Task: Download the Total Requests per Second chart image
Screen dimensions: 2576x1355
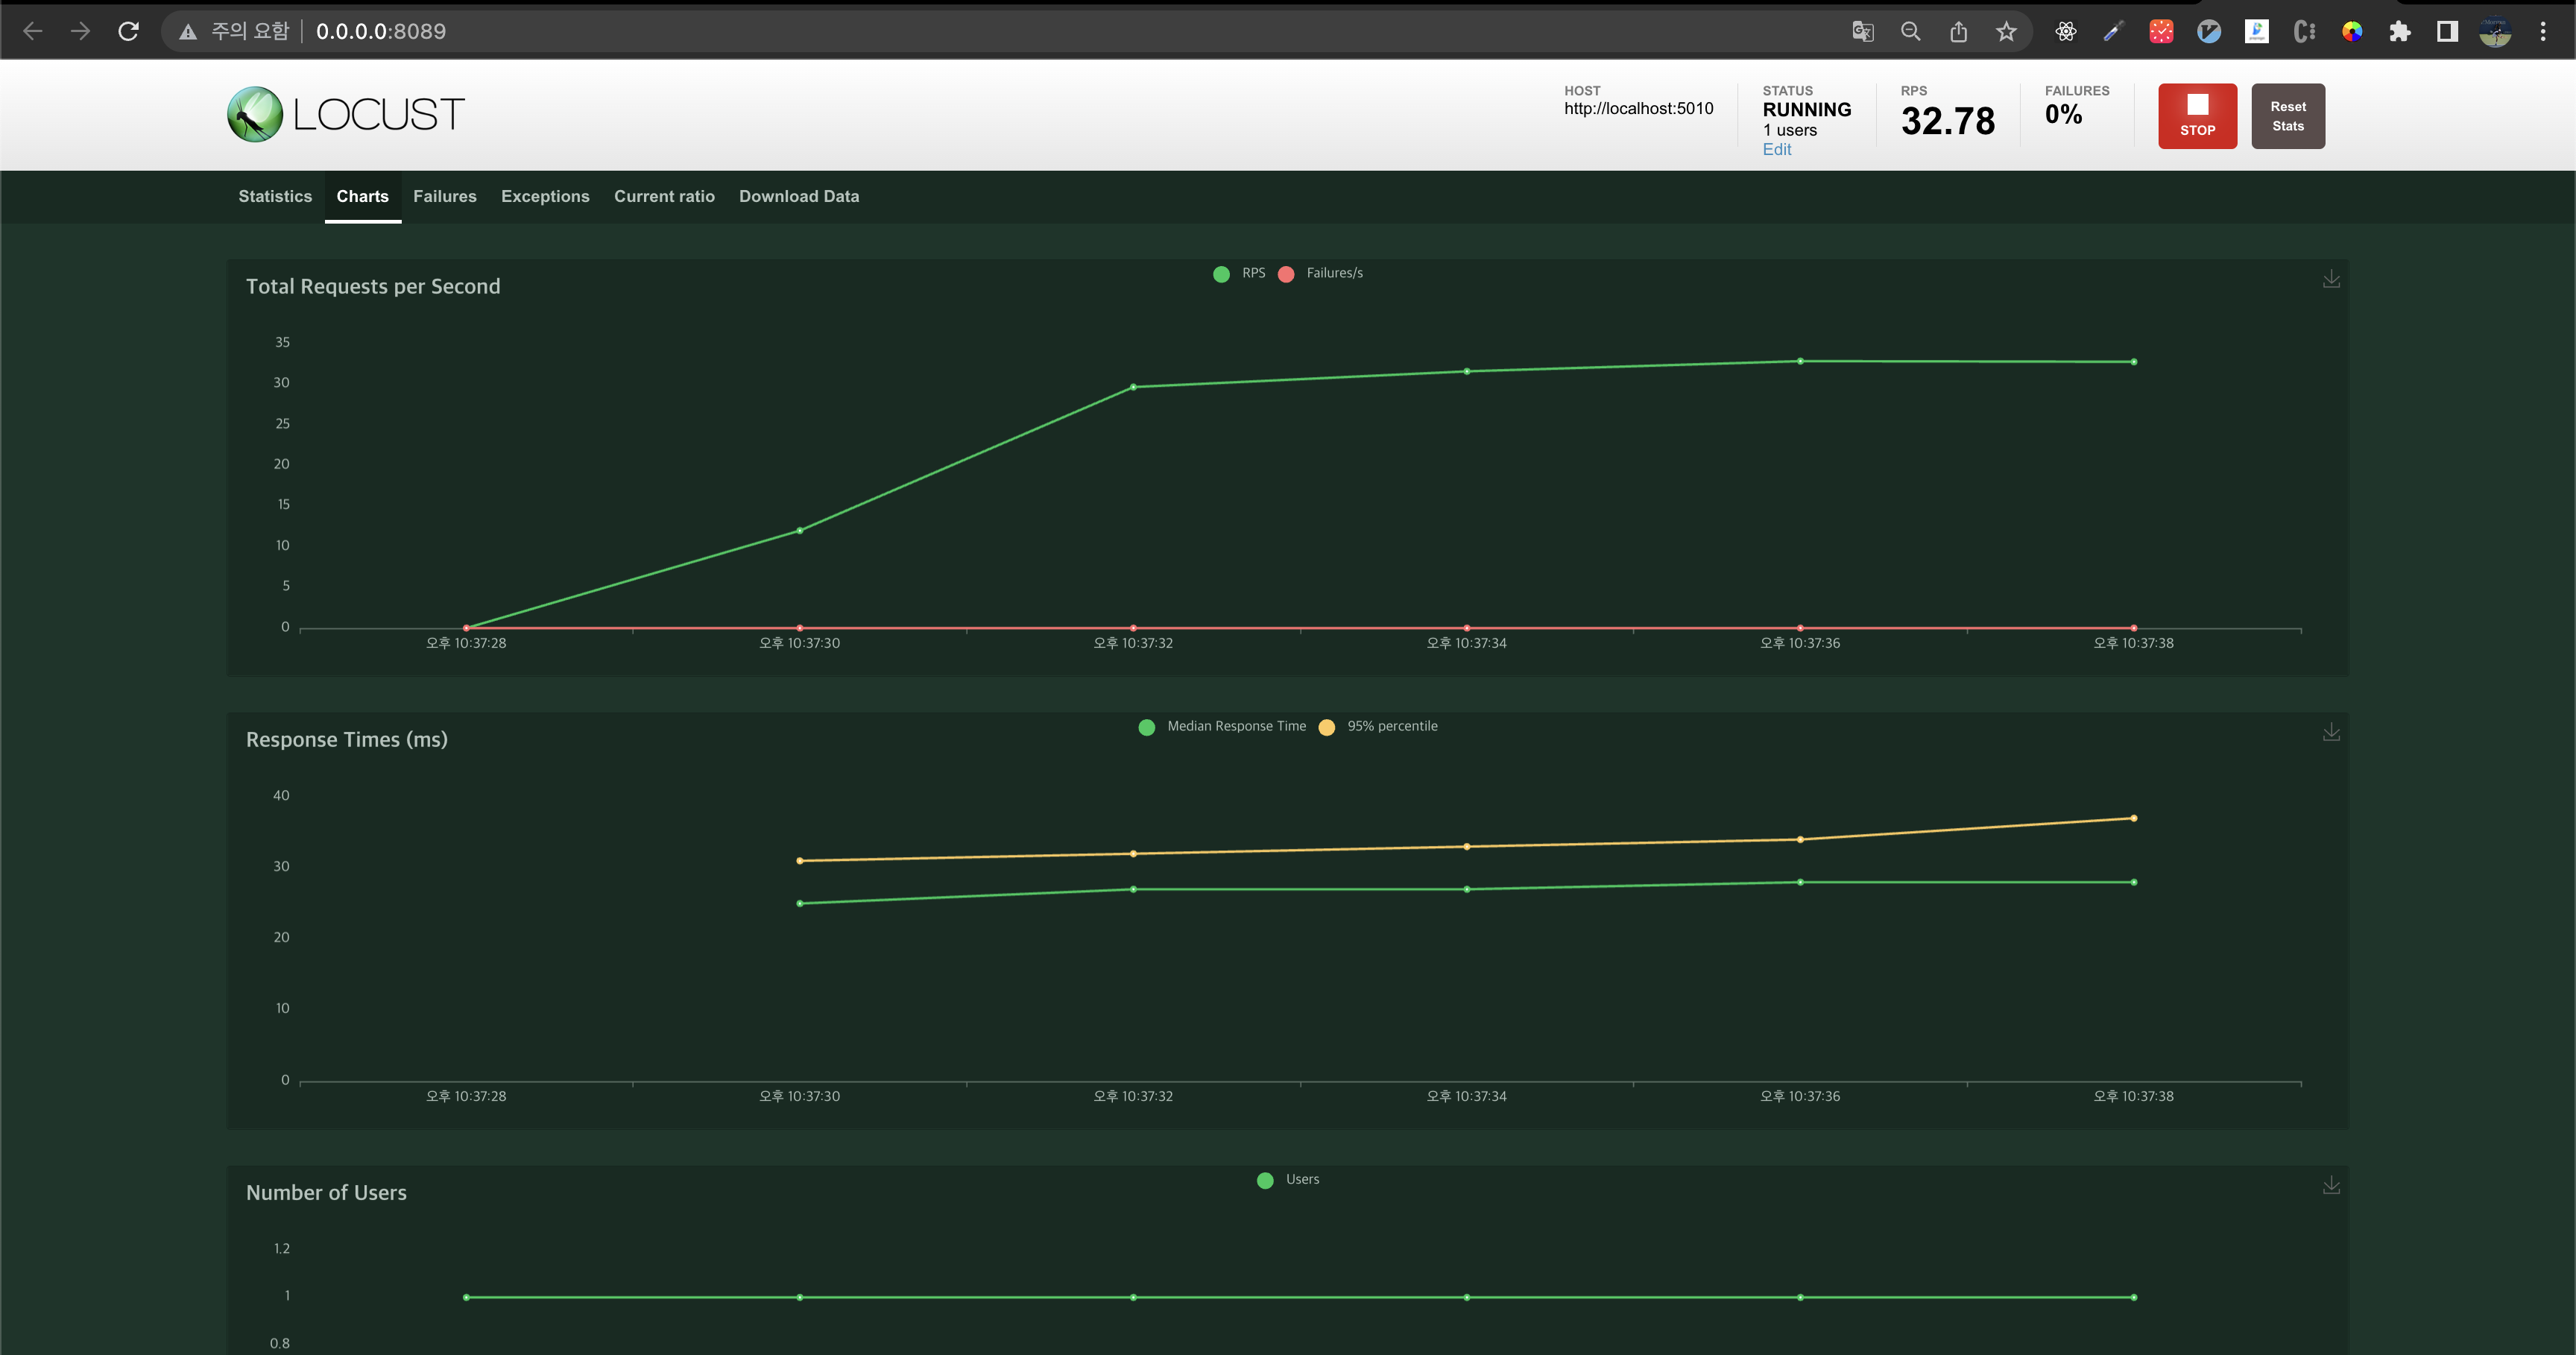Action: click(x=2331, y=279)
